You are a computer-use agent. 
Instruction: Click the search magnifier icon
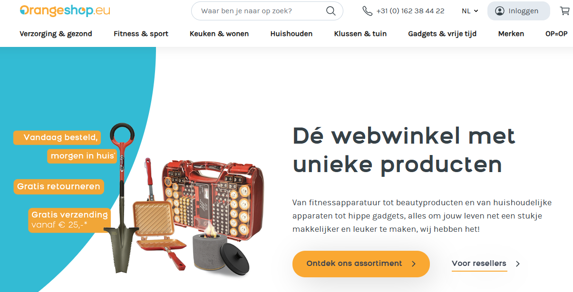pyautogui.click(x=330, y=11)
